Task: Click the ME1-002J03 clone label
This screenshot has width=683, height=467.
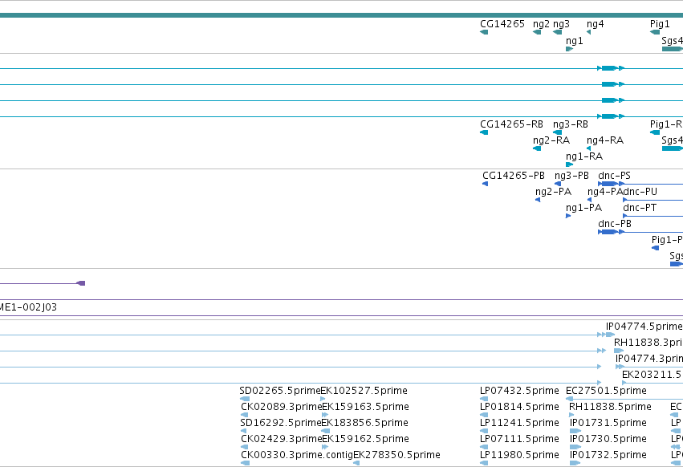Action: [x=28, y=307]
